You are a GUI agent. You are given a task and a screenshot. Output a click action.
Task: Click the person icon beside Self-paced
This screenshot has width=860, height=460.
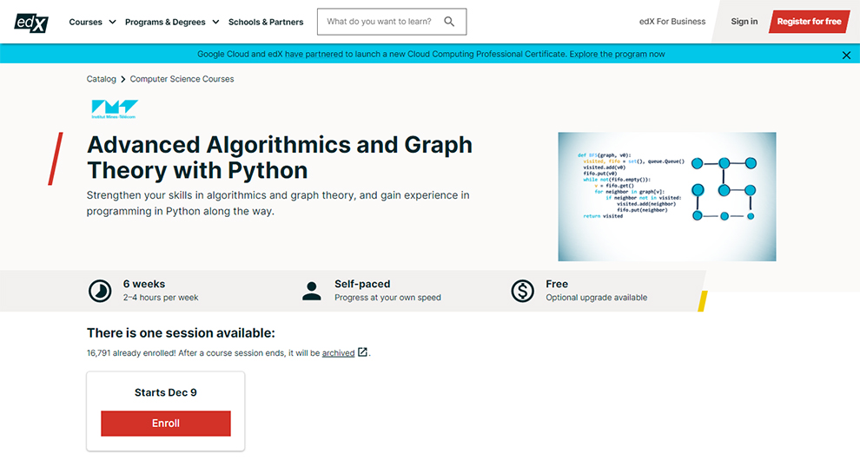[312, 291]
